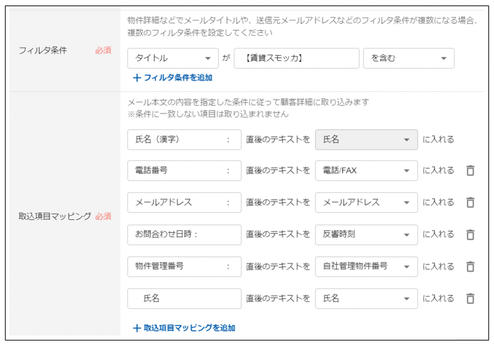Focus the 【賃貸スモッカ】 filter value field

297,58
